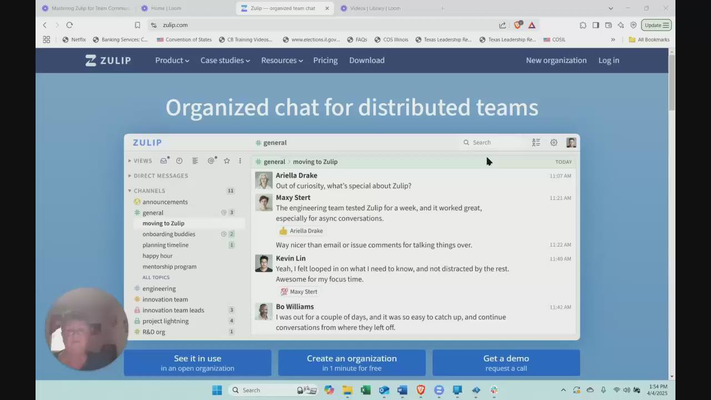
Task: Click Create an organization button
Action: coord(352,363)
